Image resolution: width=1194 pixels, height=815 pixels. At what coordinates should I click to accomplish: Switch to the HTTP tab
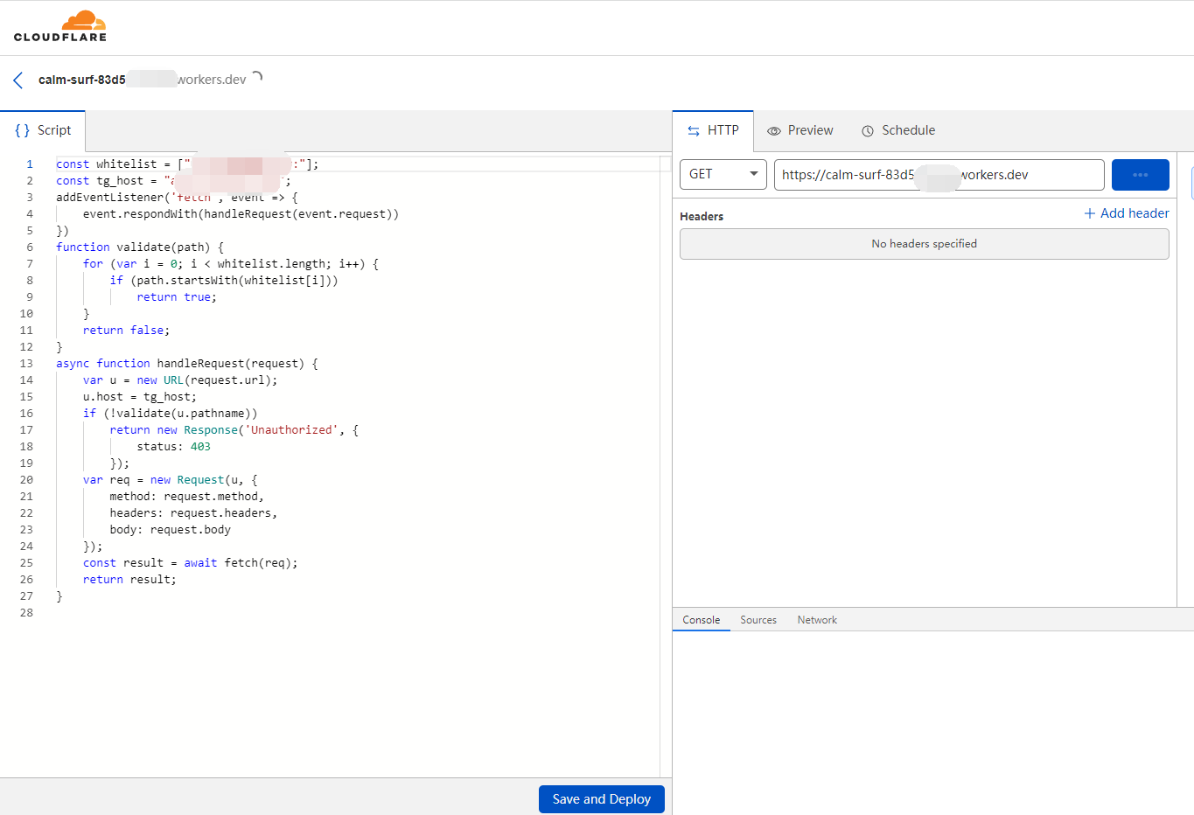(713, 130)
